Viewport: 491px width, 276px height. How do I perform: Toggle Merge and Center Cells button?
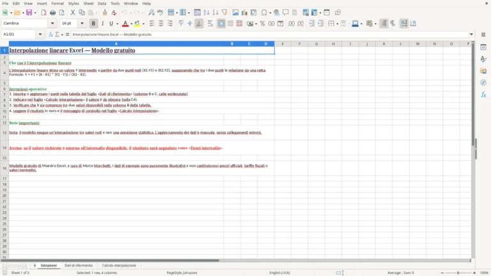221,24
